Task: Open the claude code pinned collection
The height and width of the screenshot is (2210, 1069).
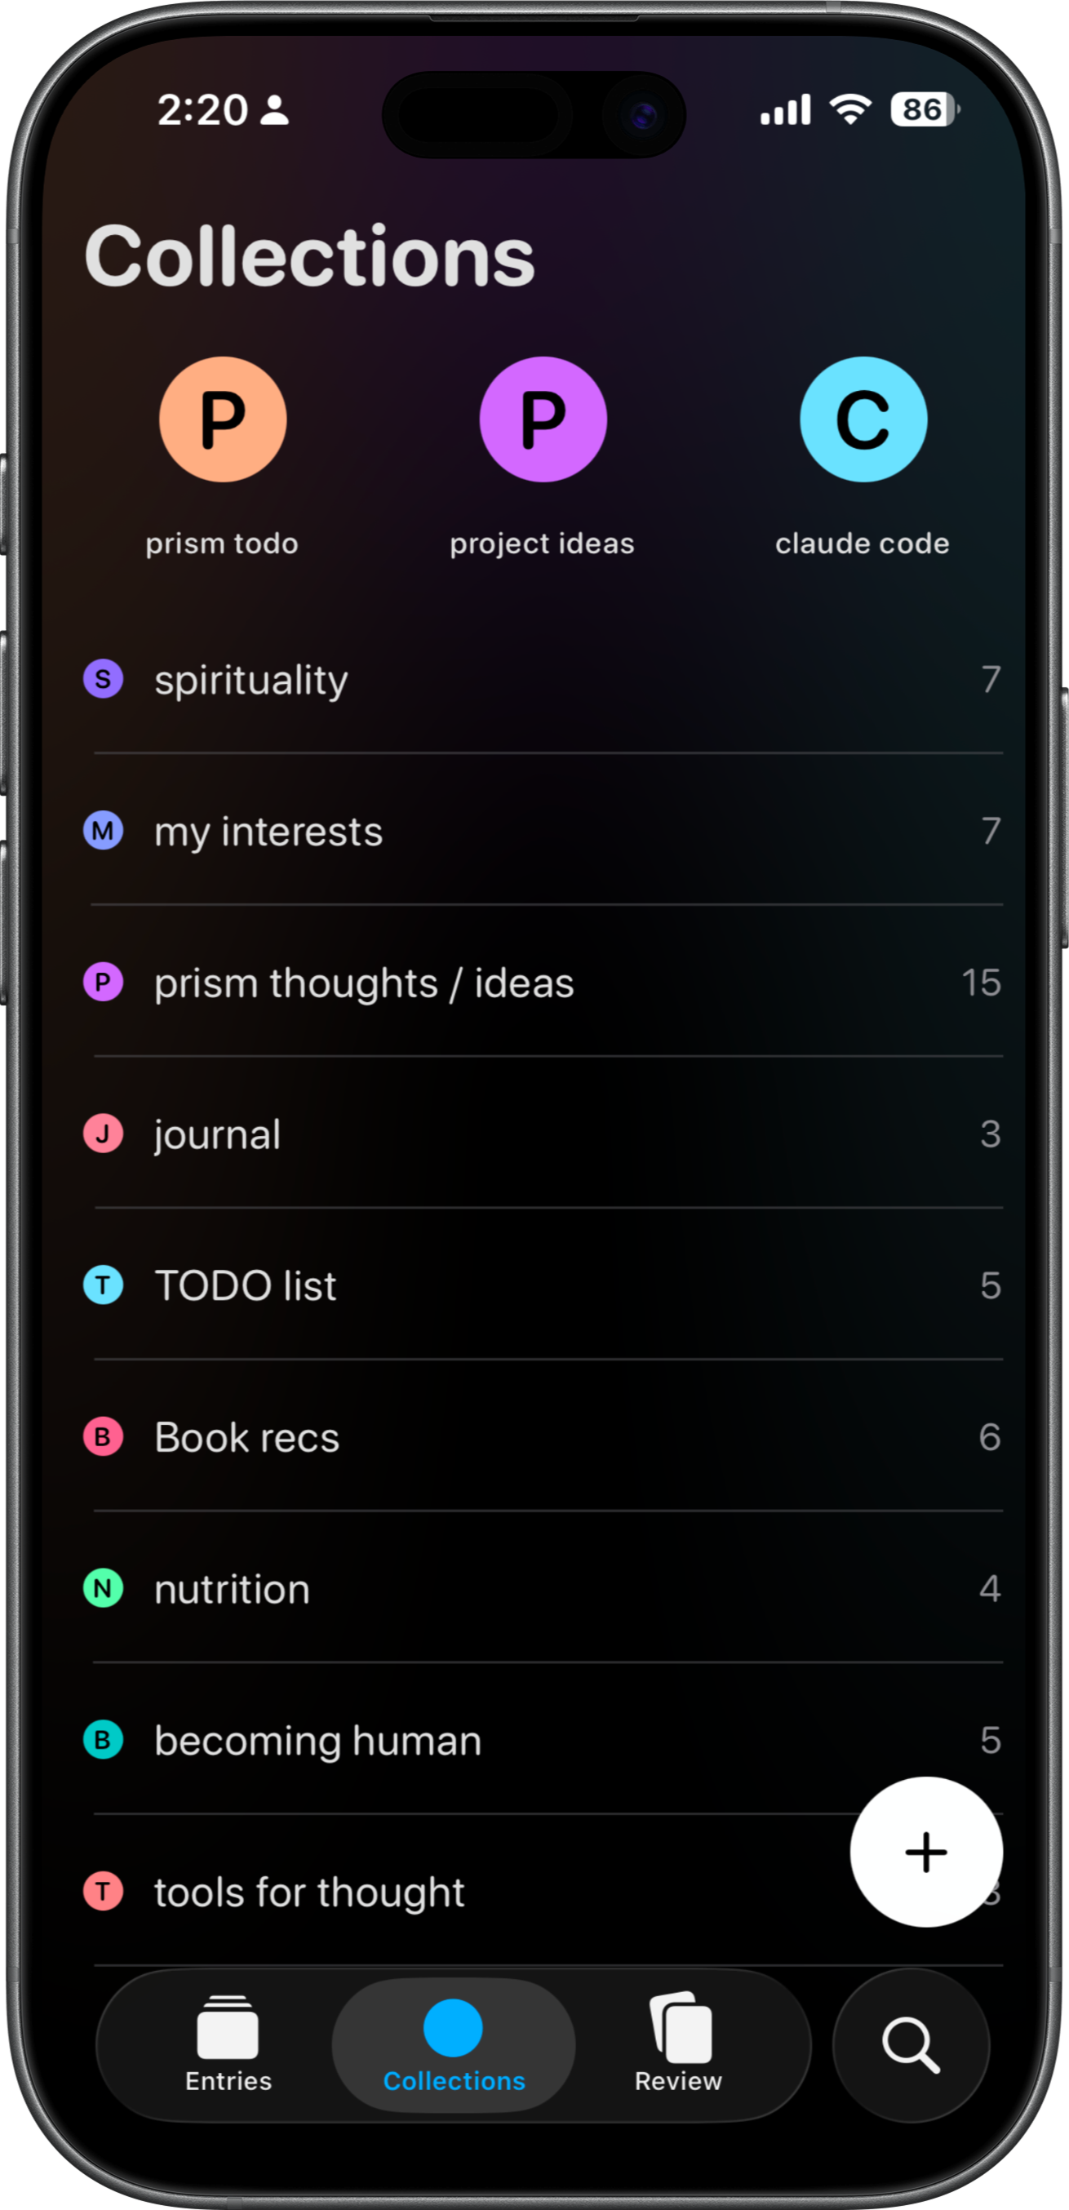Action: [863, 420]
